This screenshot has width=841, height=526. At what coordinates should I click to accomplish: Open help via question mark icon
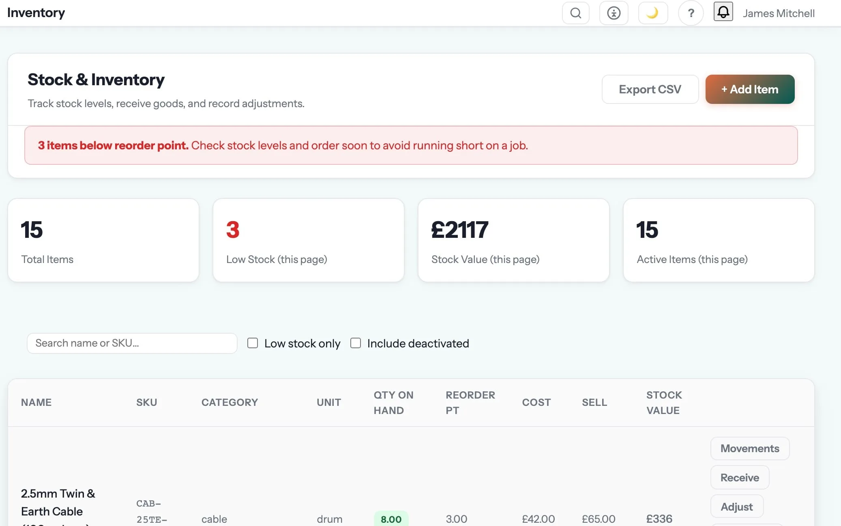(x=691, y=13)
